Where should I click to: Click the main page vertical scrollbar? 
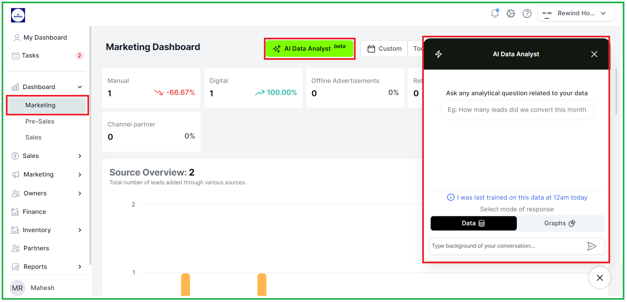coord(616,91)
